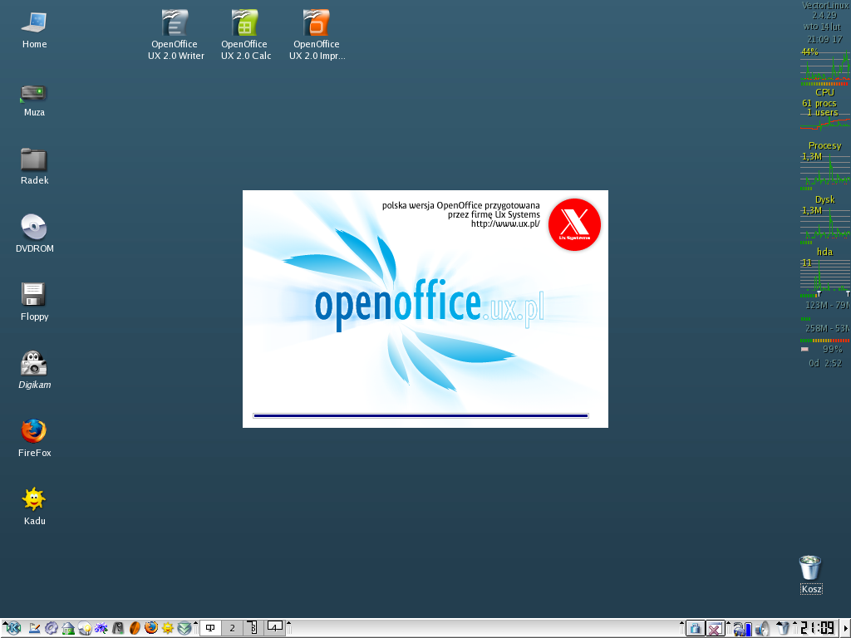The image size is (851, 638).
Task: Click the '61 procs' text in monitor
Action: (x=819, y=103)
